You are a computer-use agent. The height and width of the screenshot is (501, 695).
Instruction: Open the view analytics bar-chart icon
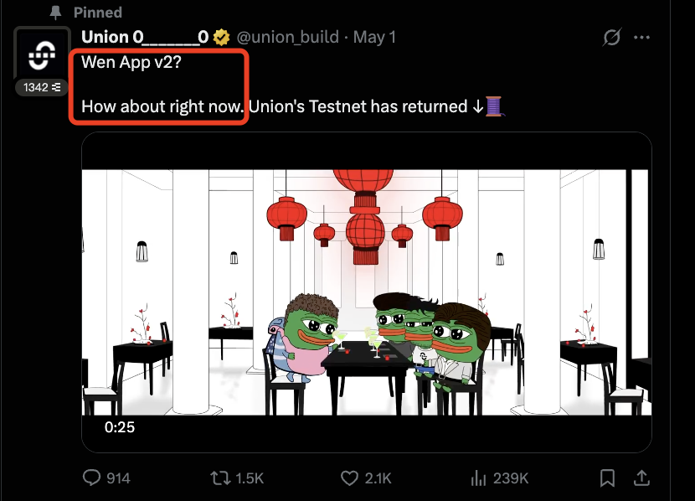click(479, 478)
